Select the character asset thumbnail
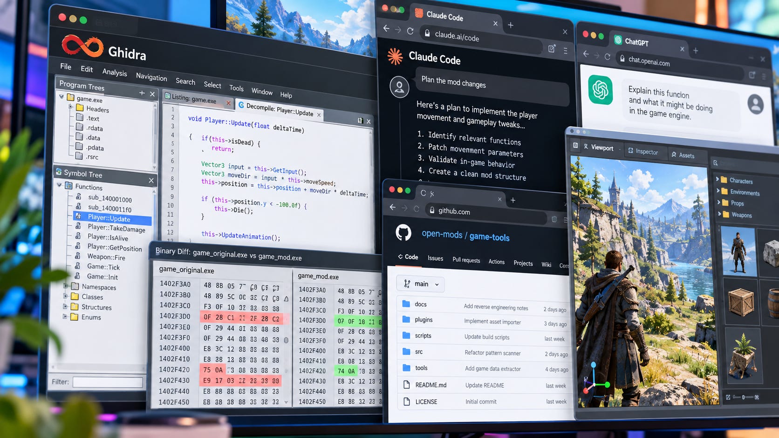Image resolution: width=779 pixels, height=438 pixels. coord(738,252)
